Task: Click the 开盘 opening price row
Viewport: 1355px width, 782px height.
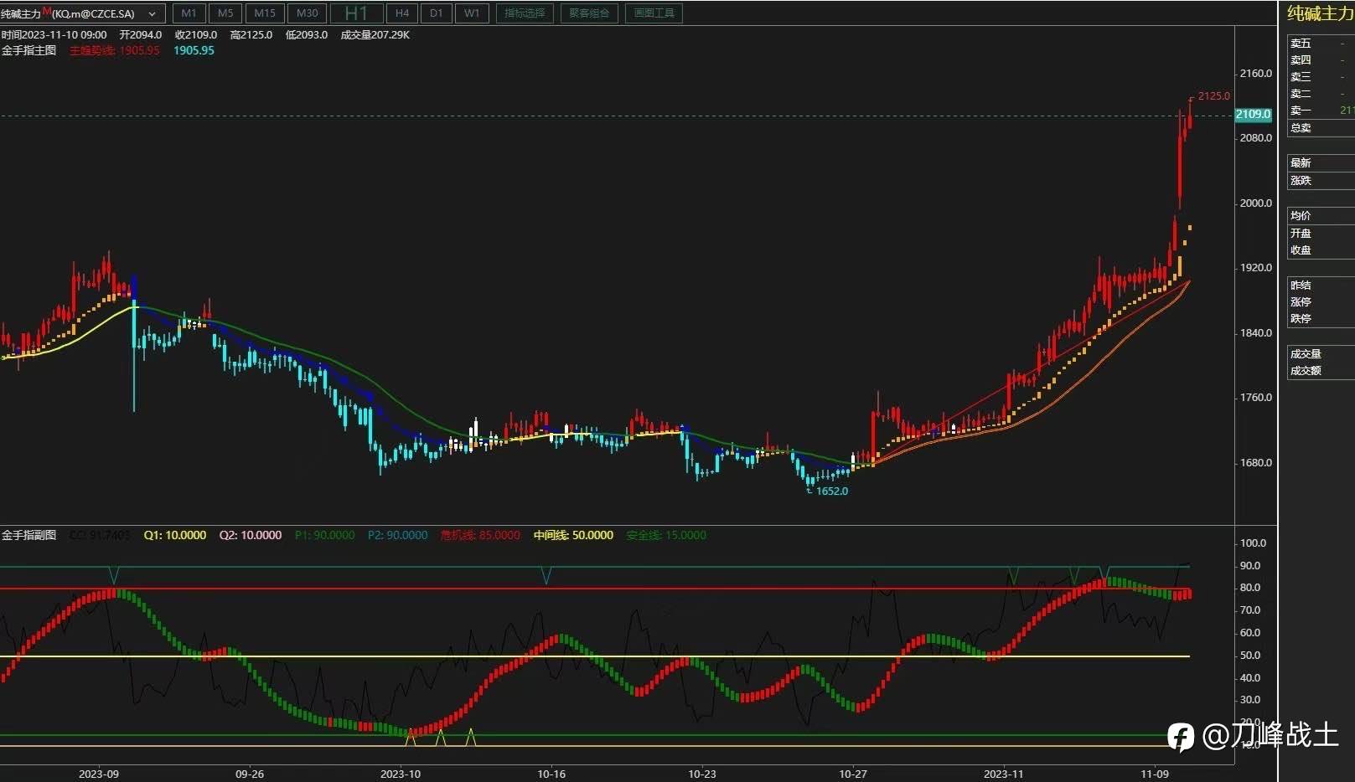Action: 1321,234
